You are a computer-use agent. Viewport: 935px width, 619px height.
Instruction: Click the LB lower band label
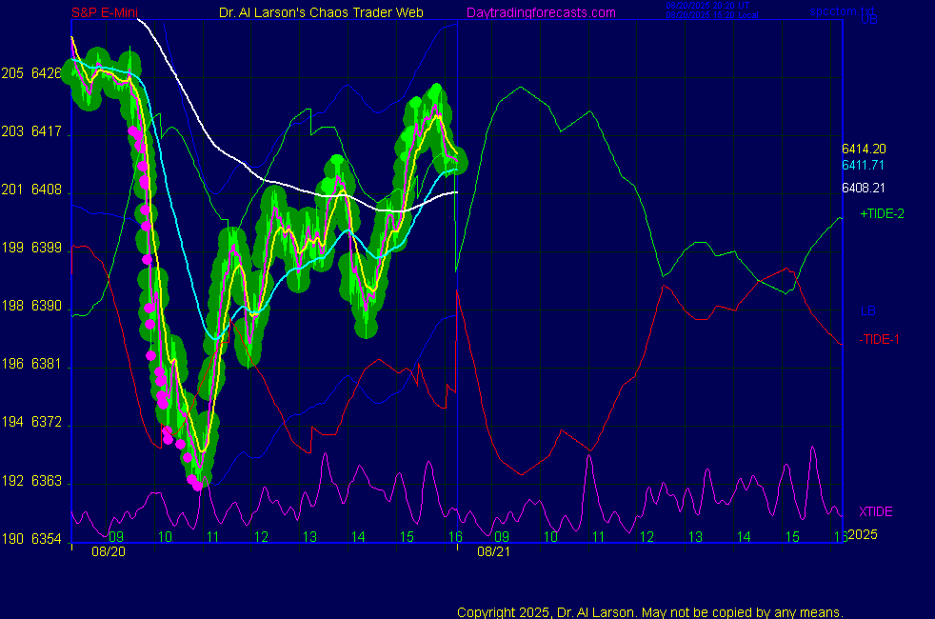pos(867,310)
